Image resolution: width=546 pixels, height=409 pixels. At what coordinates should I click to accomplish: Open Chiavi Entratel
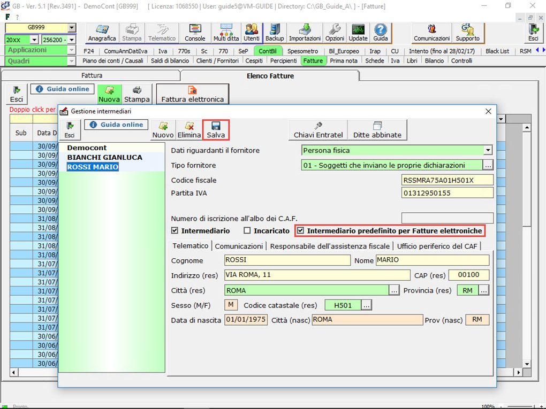point(318,129)
